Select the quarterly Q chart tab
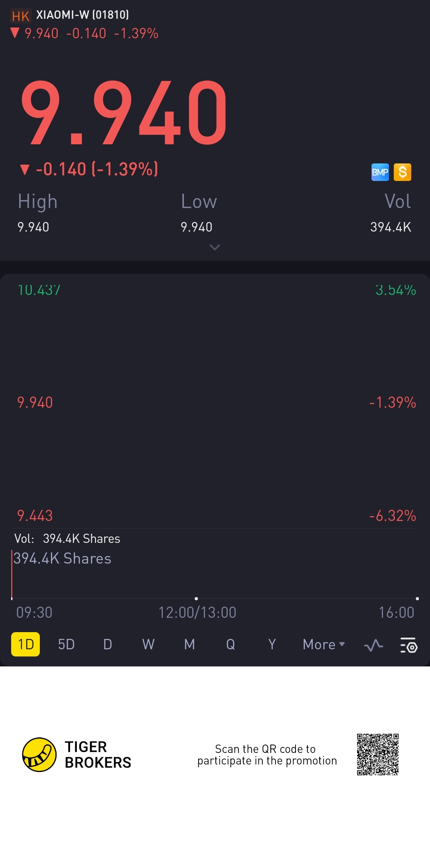Screen dimensions: 430x843 (x=230, y=645)
